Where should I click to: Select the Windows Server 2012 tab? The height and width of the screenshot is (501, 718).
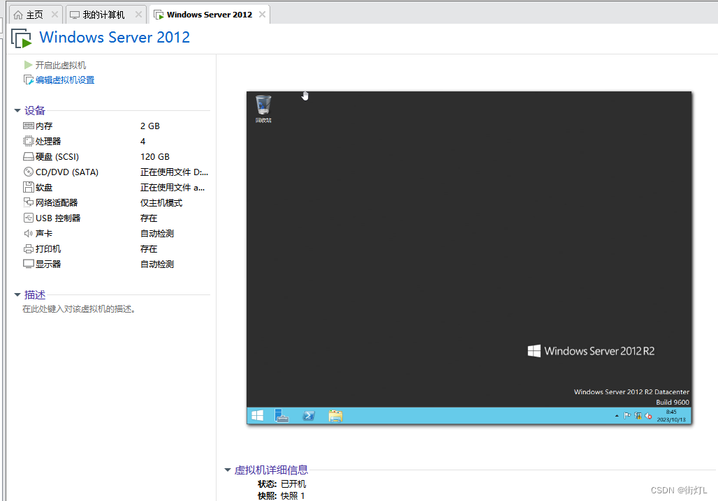(210, 15)
